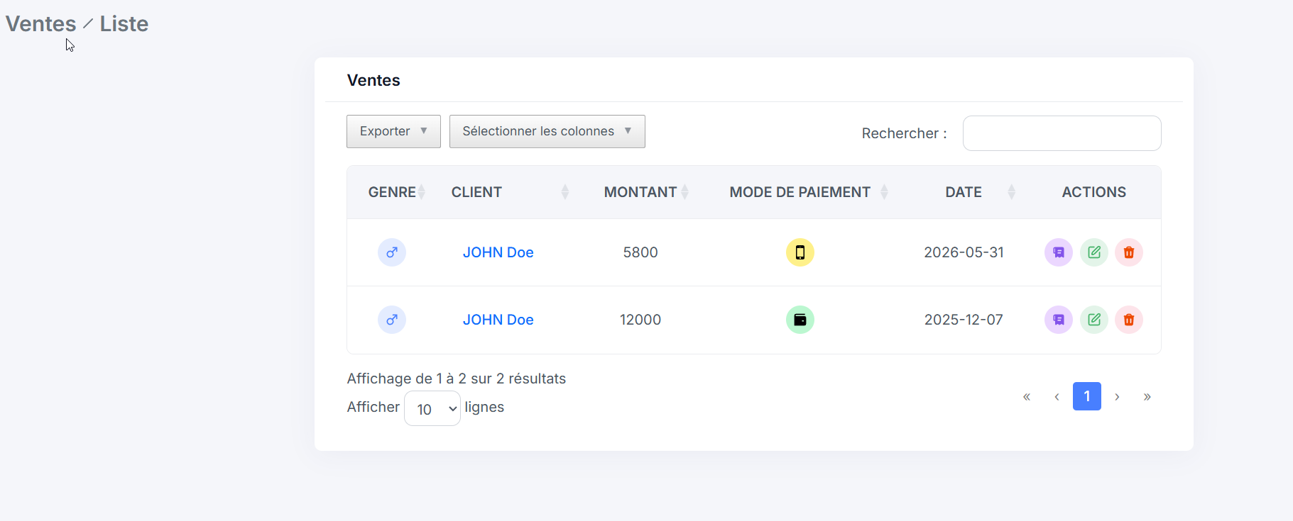Click the Ventes card heading

[x=373, y=80]
